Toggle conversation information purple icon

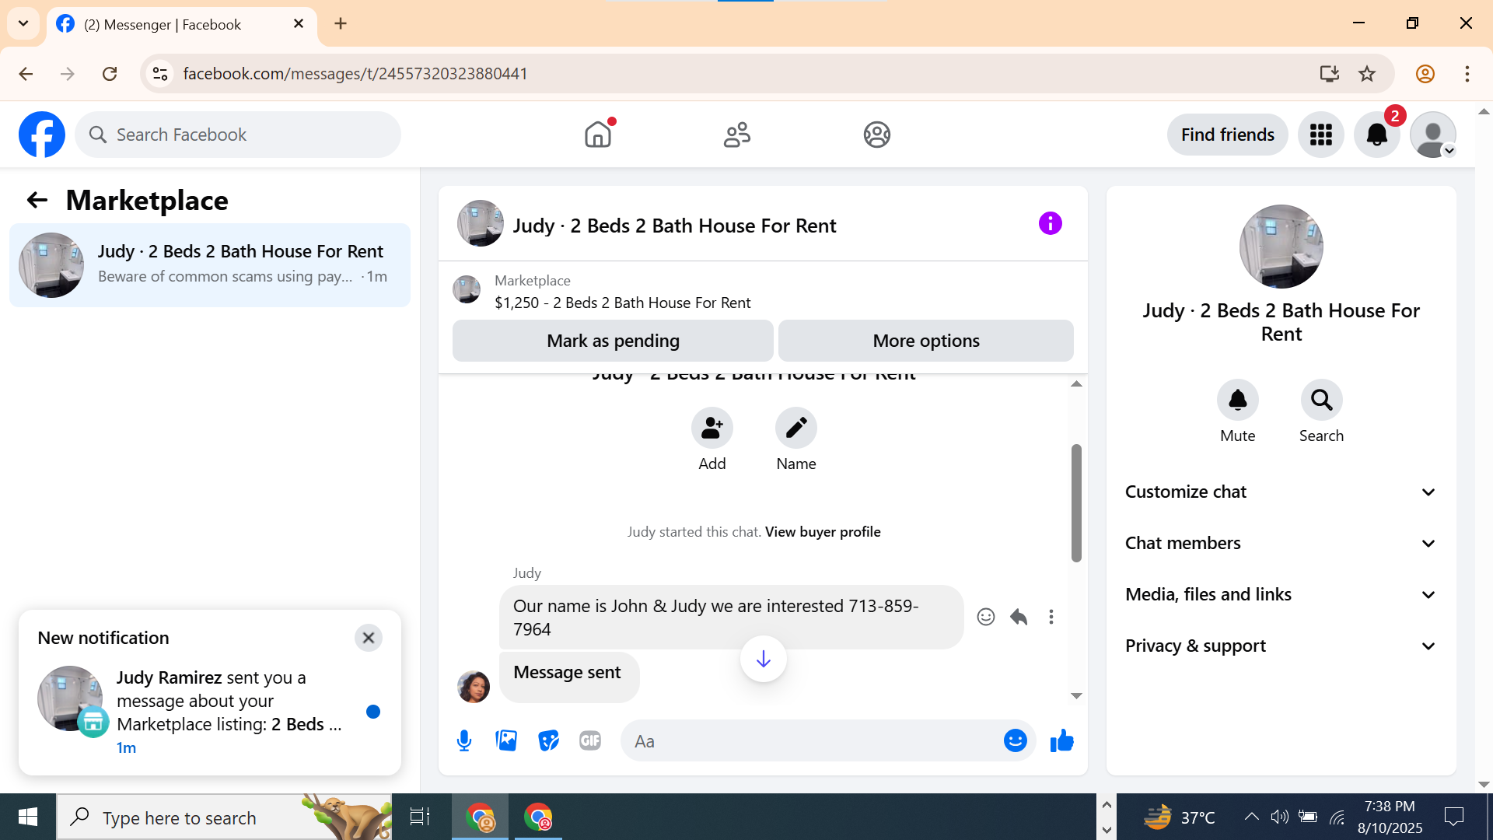(1050, 224)
